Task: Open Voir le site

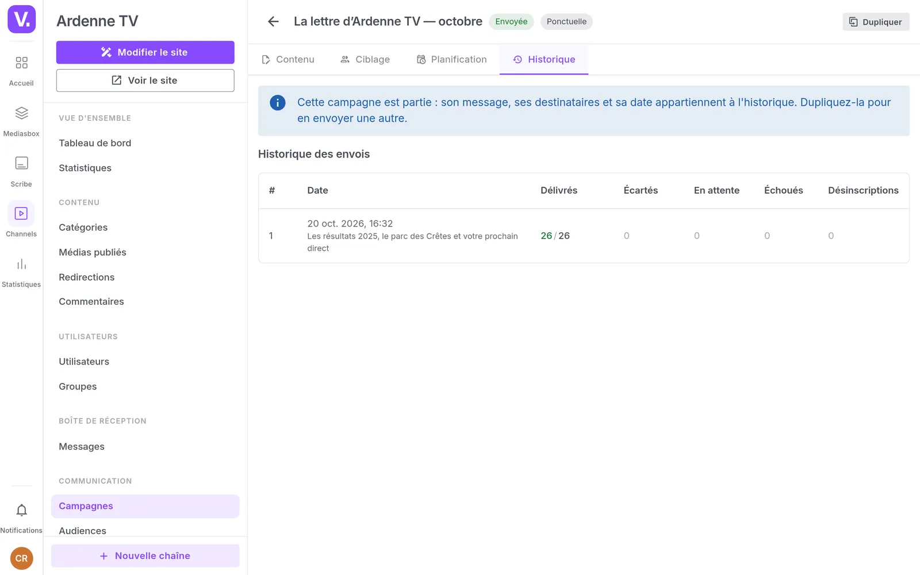Action: coord(145,80)
